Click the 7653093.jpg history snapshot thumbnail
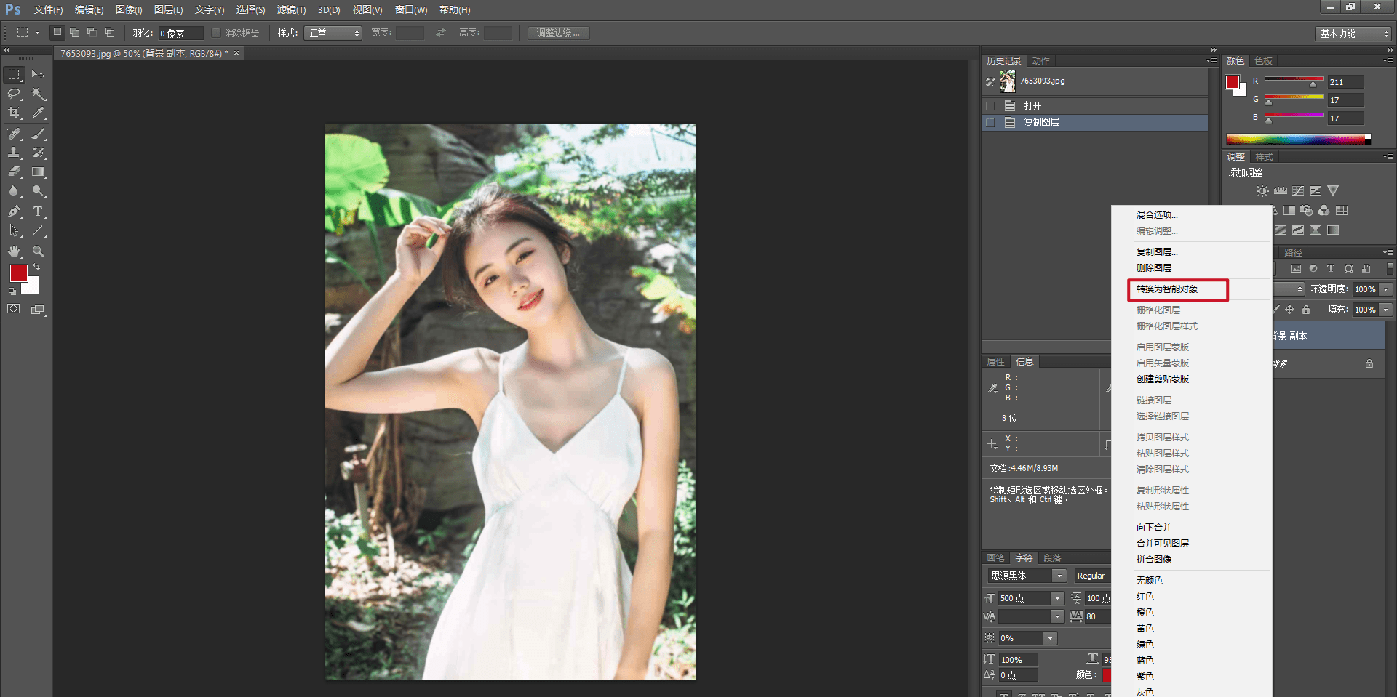Viewport: 1397px width, 697px height. pyautogui.click(x=1008, y=81)
